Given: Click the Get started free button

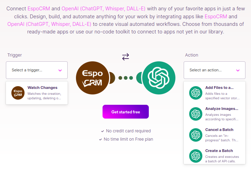Looking at the screenshot, I should 126,112.
